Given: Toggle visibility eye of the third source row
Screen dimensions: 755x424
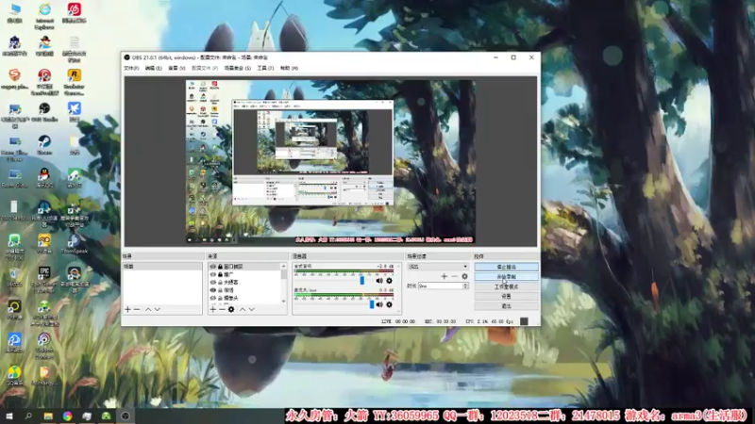Looking at the screenshot, I should click(213, 282).
